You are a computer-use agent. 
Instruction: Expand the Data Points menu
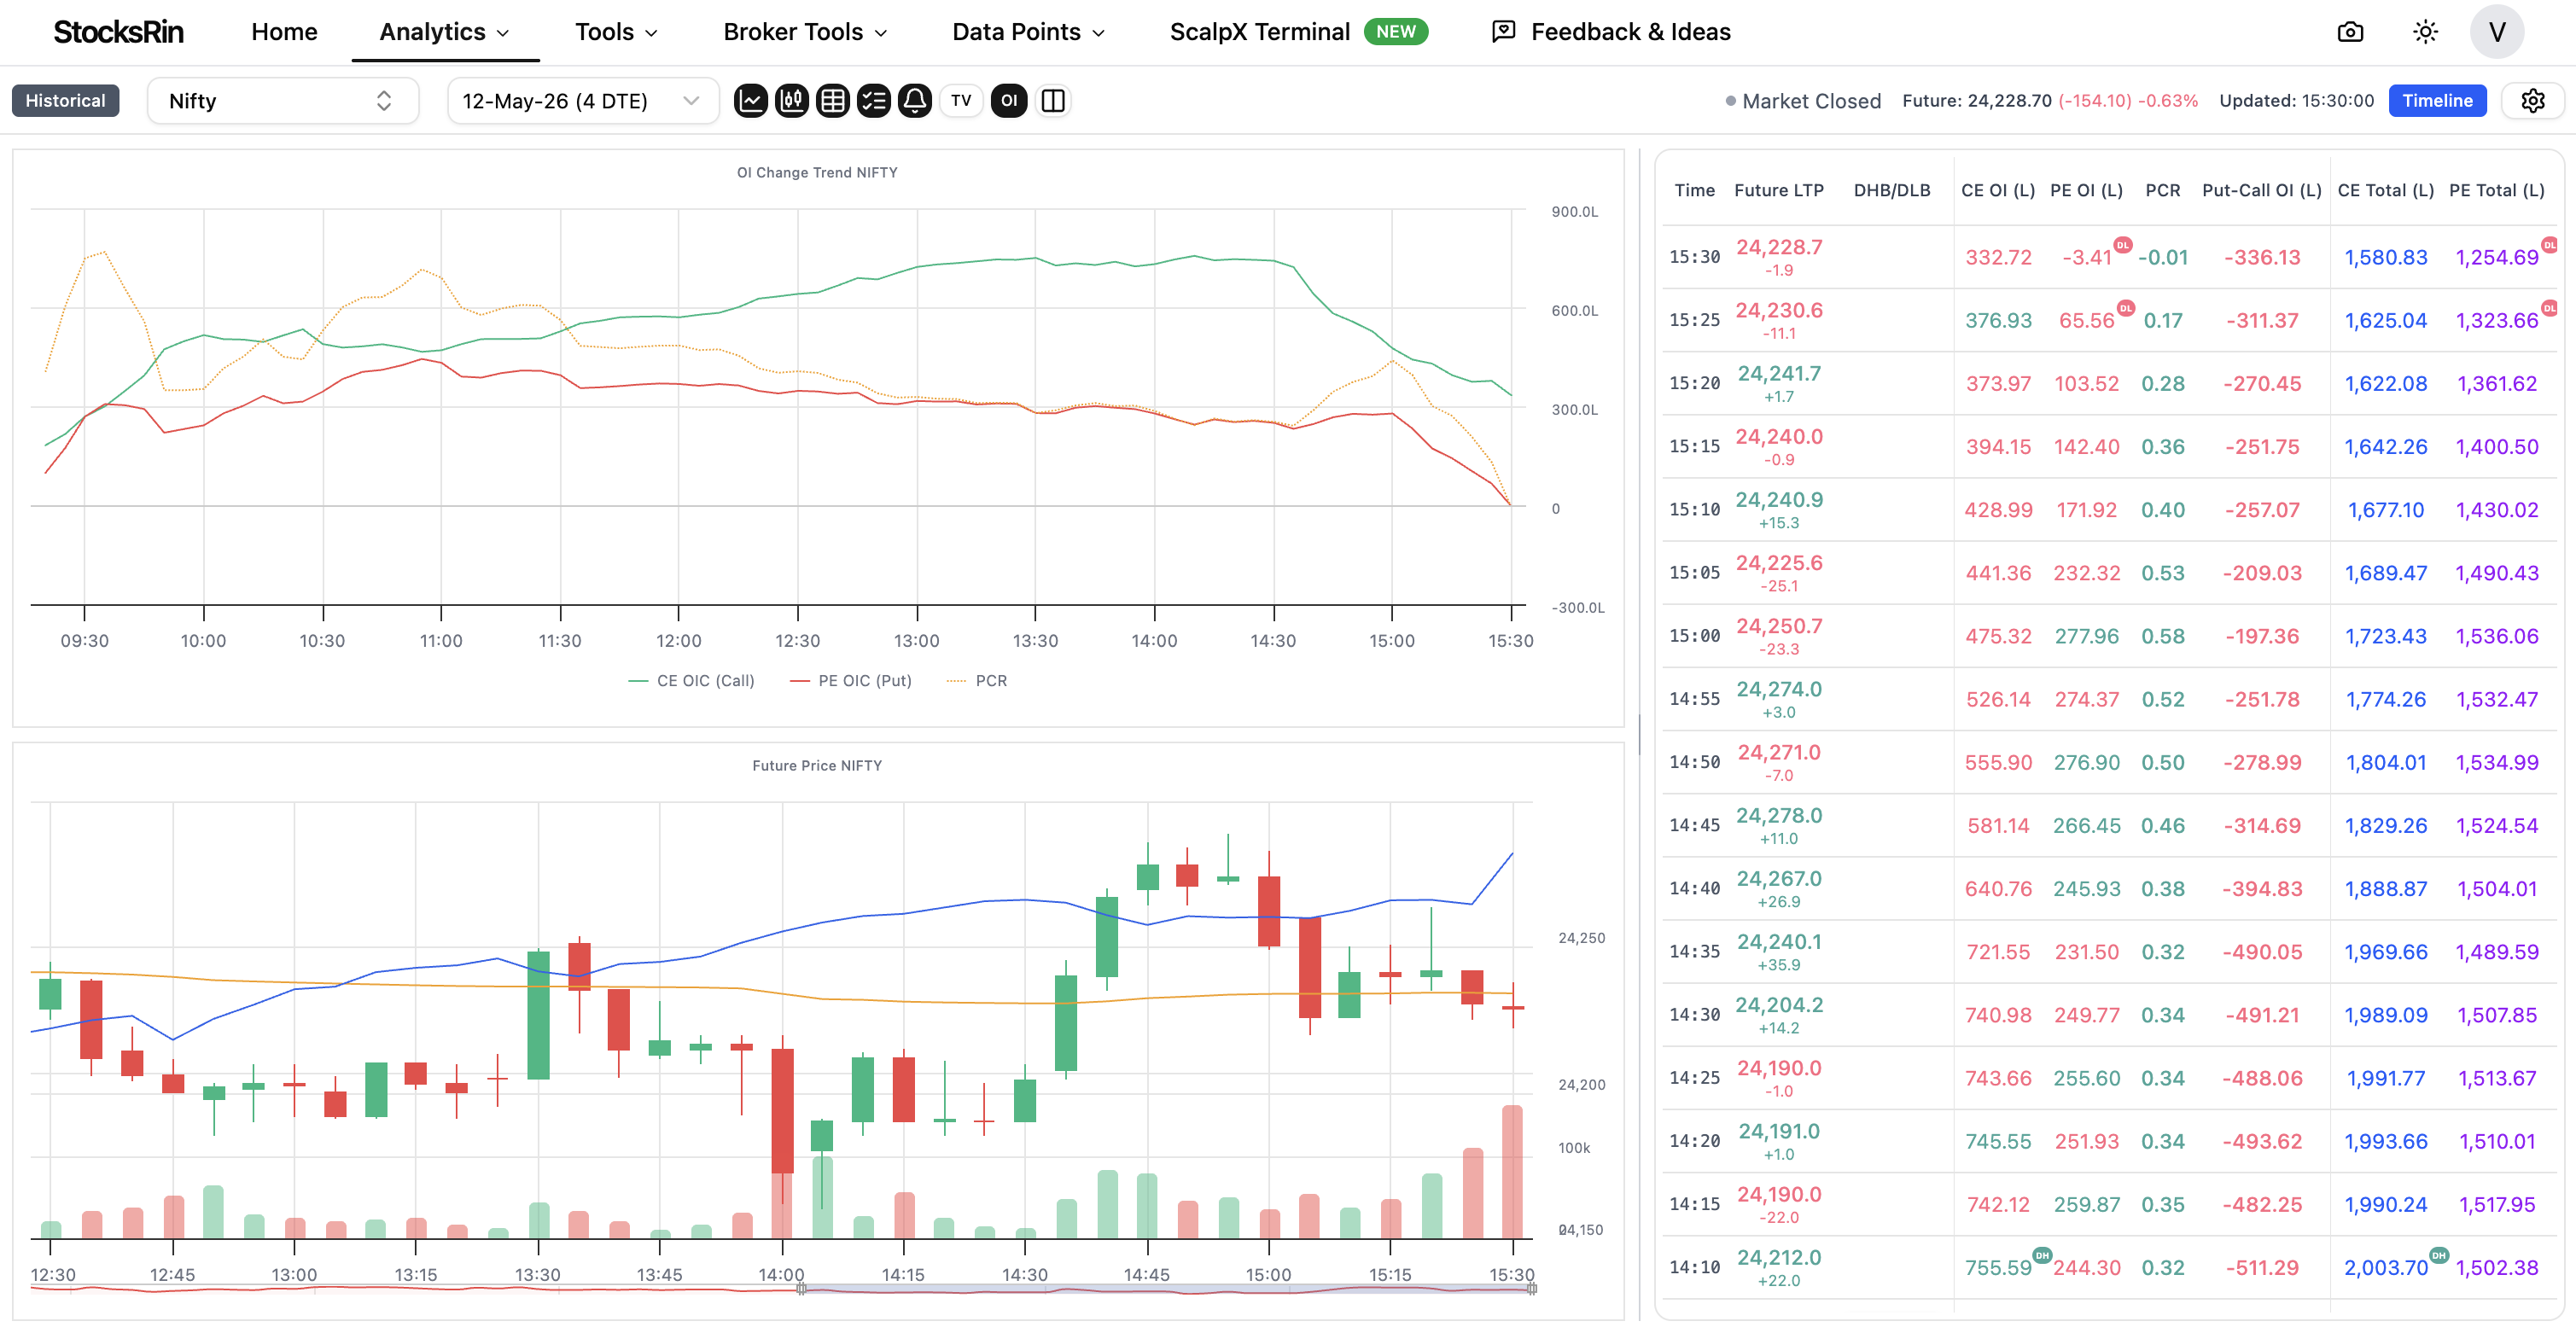point(1028,32)
